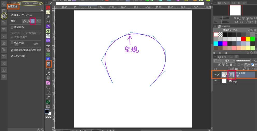Viewport: 257px width, 131px height.
Task: Click the navigator zoom in plus button
Action: click(x=244, y=18)
